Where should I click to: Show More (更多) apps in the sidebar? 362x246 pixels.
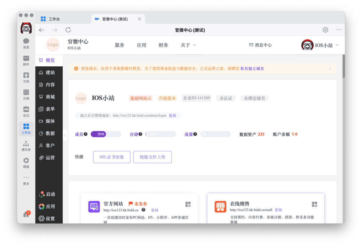pyautogui.click(x=26, y=180)
